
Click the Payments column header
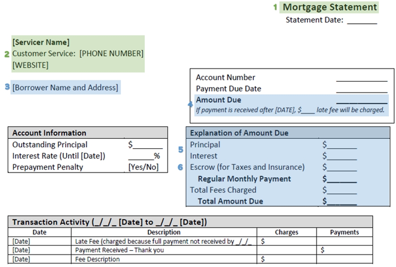(x=344, y=232)
